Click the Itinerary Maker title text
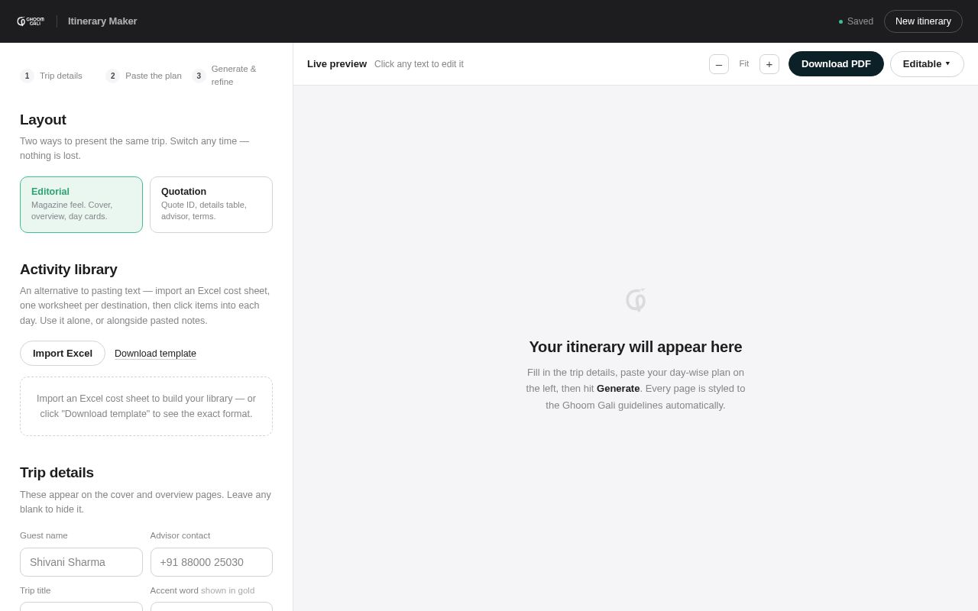Image resolution: width=978 pixels, height=611 pixels. tap(102, 21)
